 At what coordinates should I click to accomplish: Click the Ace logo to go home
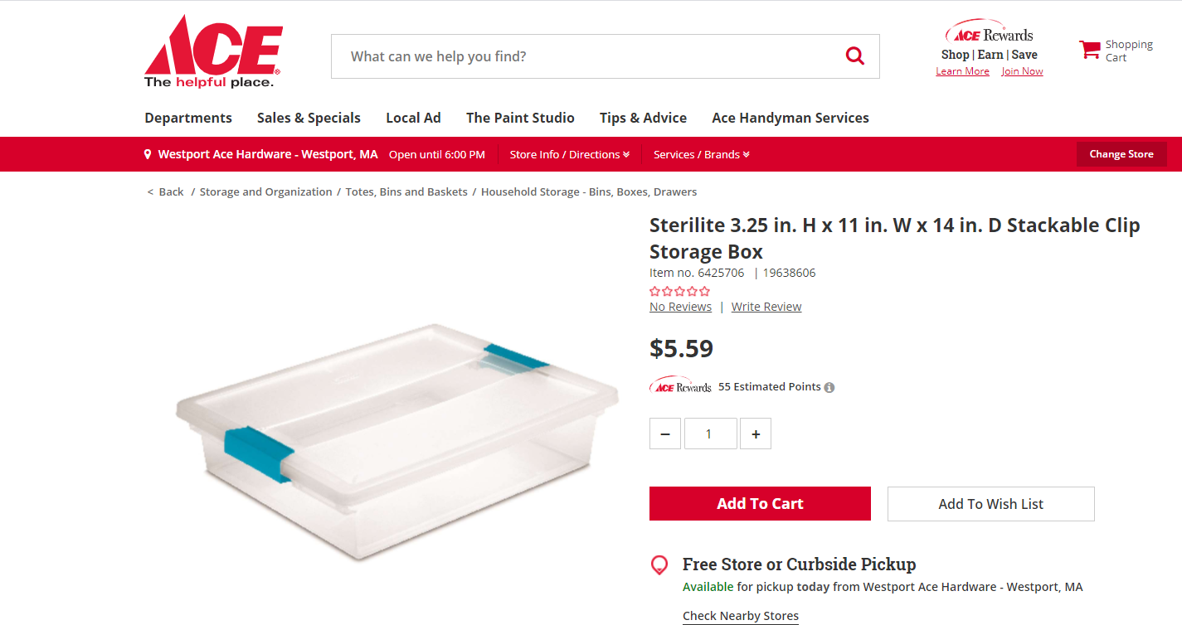tap(213, 52)
